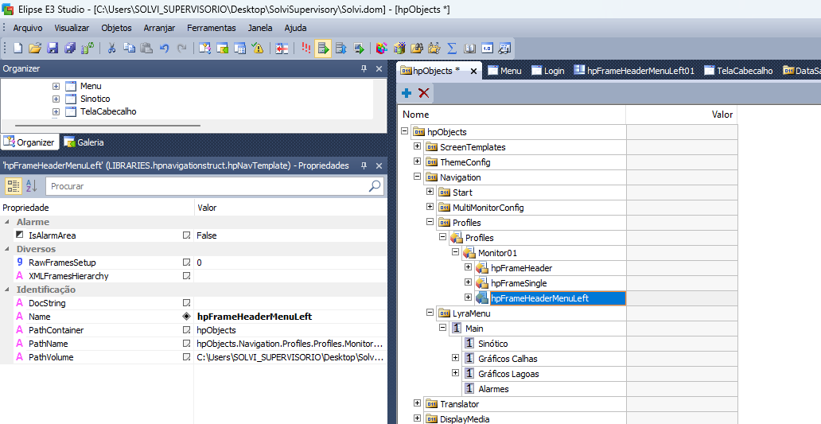Click the red X delete icon

423,93
